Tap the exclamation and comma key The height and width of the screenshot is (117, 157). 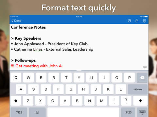tap(114, 101)
